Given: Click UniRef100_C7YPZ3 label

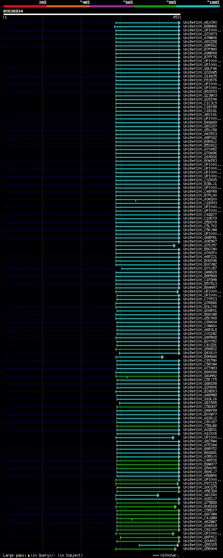Looking at the screenshot, I should (x=200, y=299).
